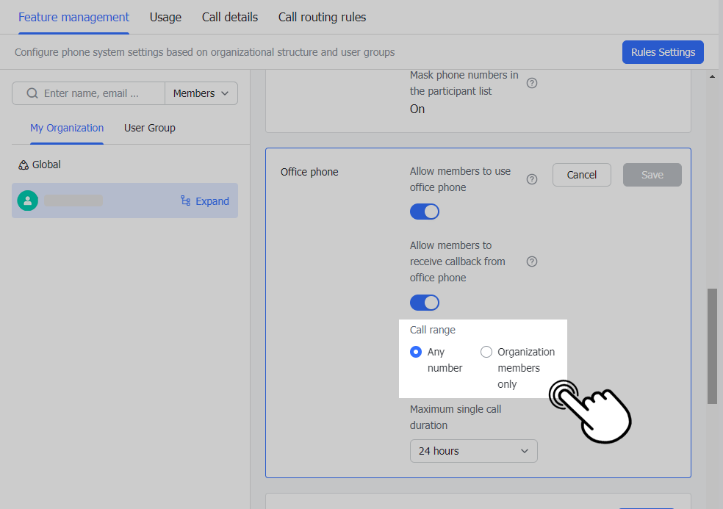Click the green member avatar icon
Screen dimensions: 723x509
27,200
